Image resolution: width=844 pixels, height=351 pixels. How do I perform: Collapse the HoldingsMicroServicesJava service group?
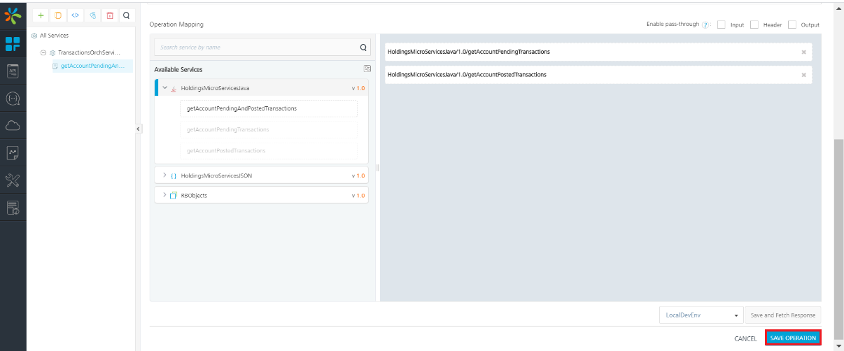click(164, 88)
